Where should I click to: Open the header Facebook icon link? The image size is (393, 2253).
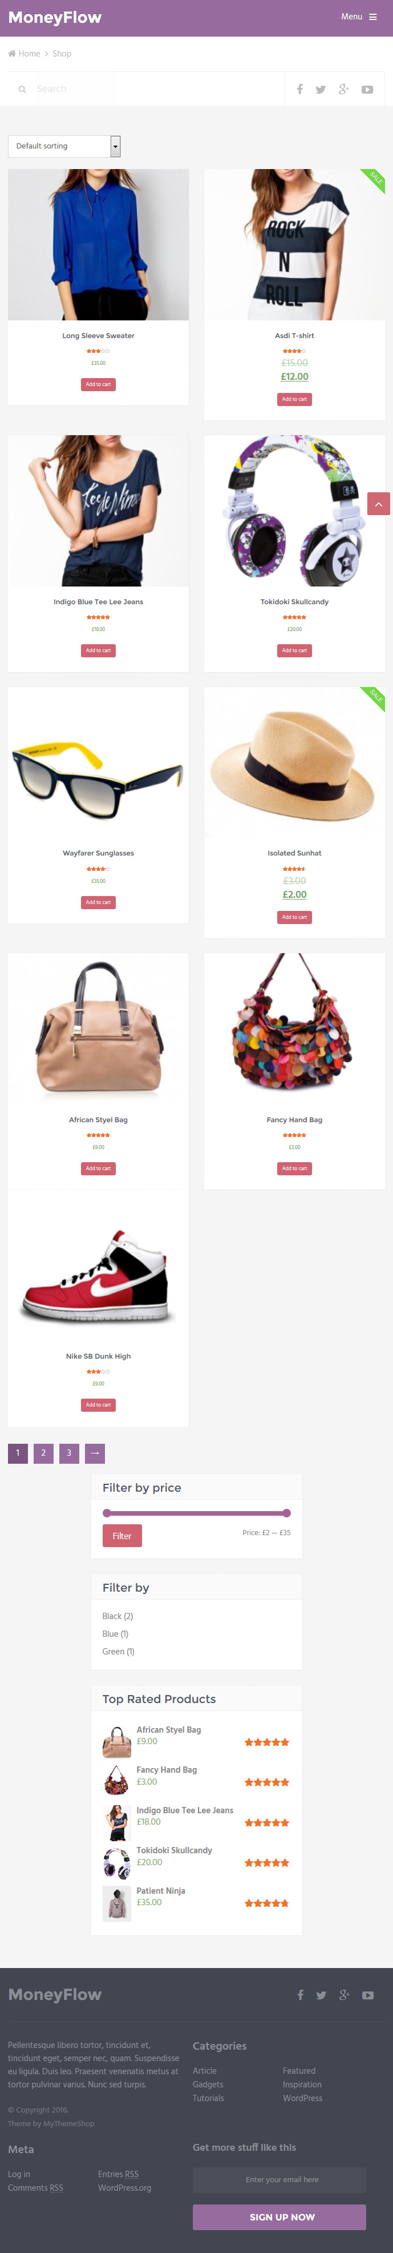299,89
